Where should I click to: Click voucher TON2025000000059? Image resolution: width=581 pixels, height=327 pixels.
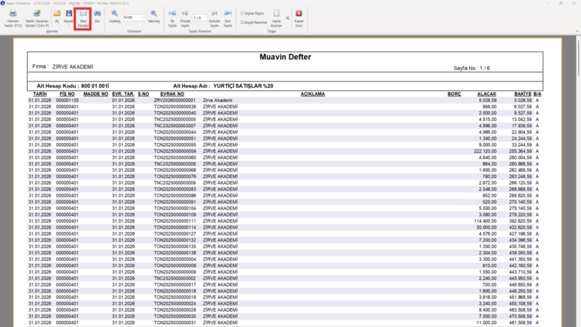pos(175,151)
